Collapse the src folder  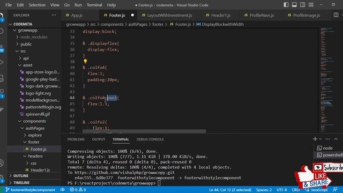(x=34, y=51)
